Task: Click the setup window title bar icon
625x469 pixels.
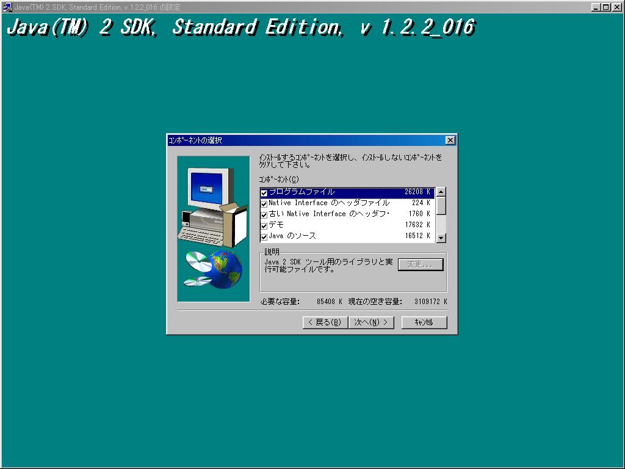Action: point(7,7)
